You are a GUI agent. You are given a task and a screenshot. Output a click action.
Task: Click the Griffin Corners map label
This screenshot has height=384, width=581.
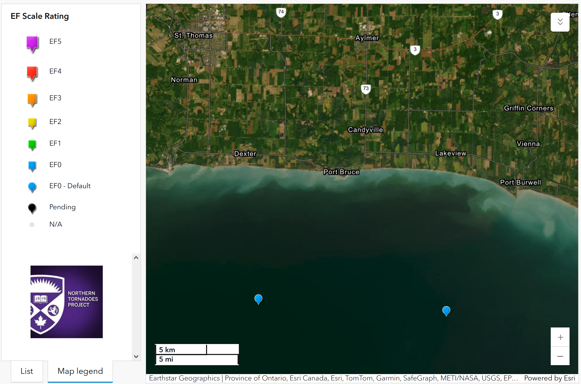[529, 108]
